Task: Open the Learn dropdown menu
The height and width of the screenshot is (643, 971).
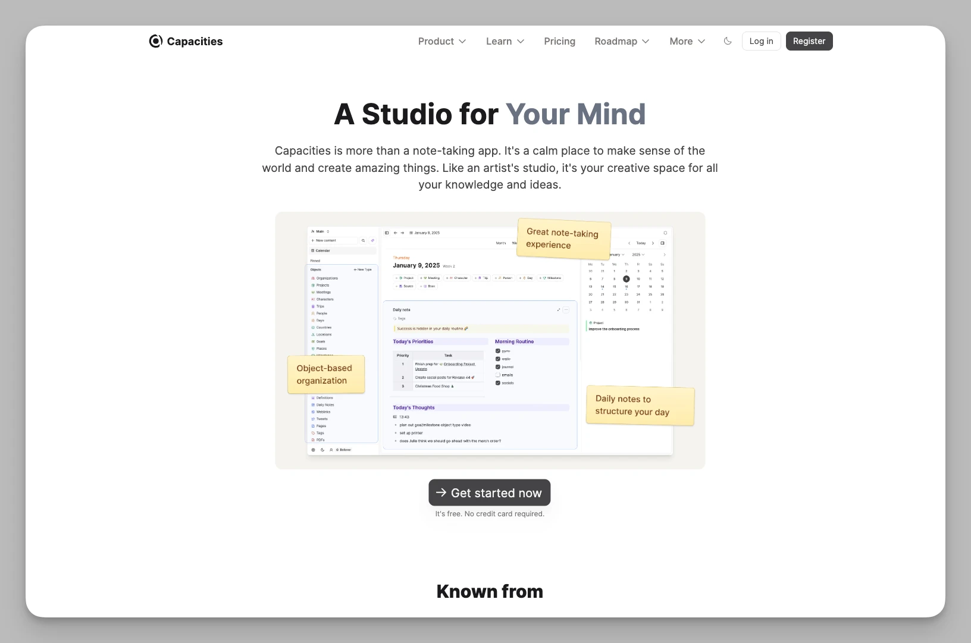Action: 505,41
